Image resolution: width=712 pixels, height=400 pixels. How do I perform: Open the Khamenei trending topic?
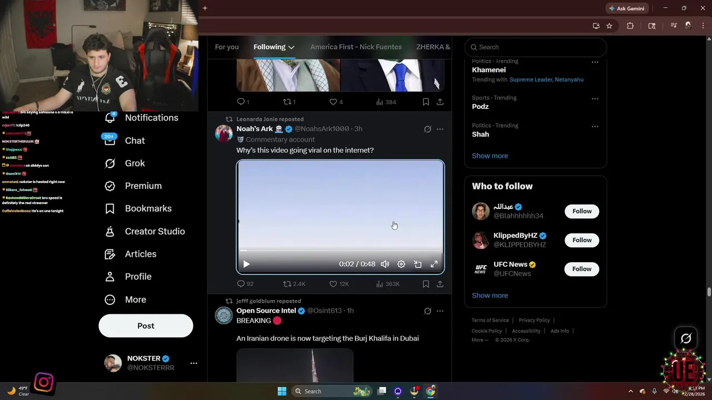point(489,70)
